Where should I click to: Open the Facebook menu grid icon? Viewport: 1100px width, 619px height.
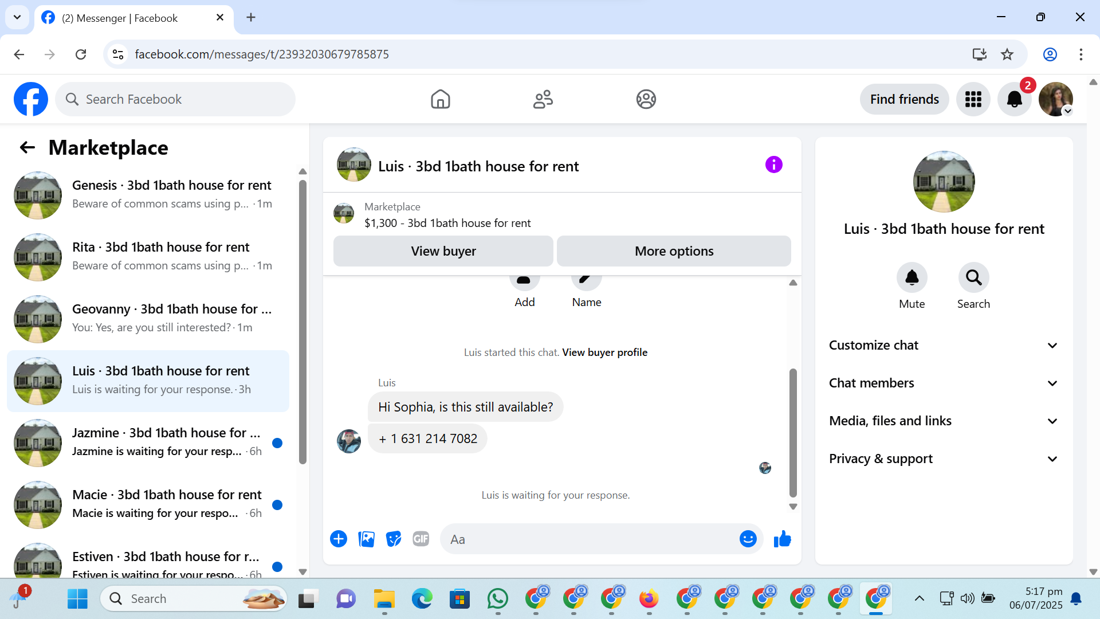click(973, 99)
